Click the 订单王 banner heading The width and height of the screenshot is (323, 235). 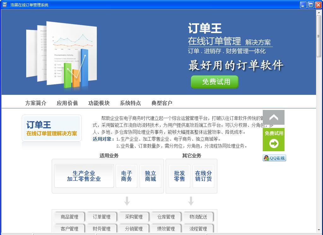[205, 28]
